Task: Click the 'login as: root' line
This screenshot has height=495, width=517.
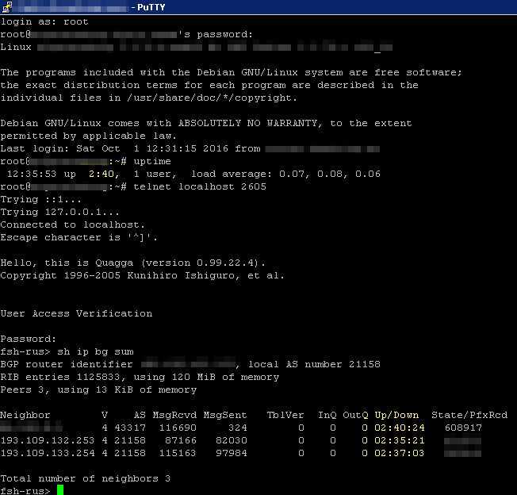Action: tap(44, 21)
